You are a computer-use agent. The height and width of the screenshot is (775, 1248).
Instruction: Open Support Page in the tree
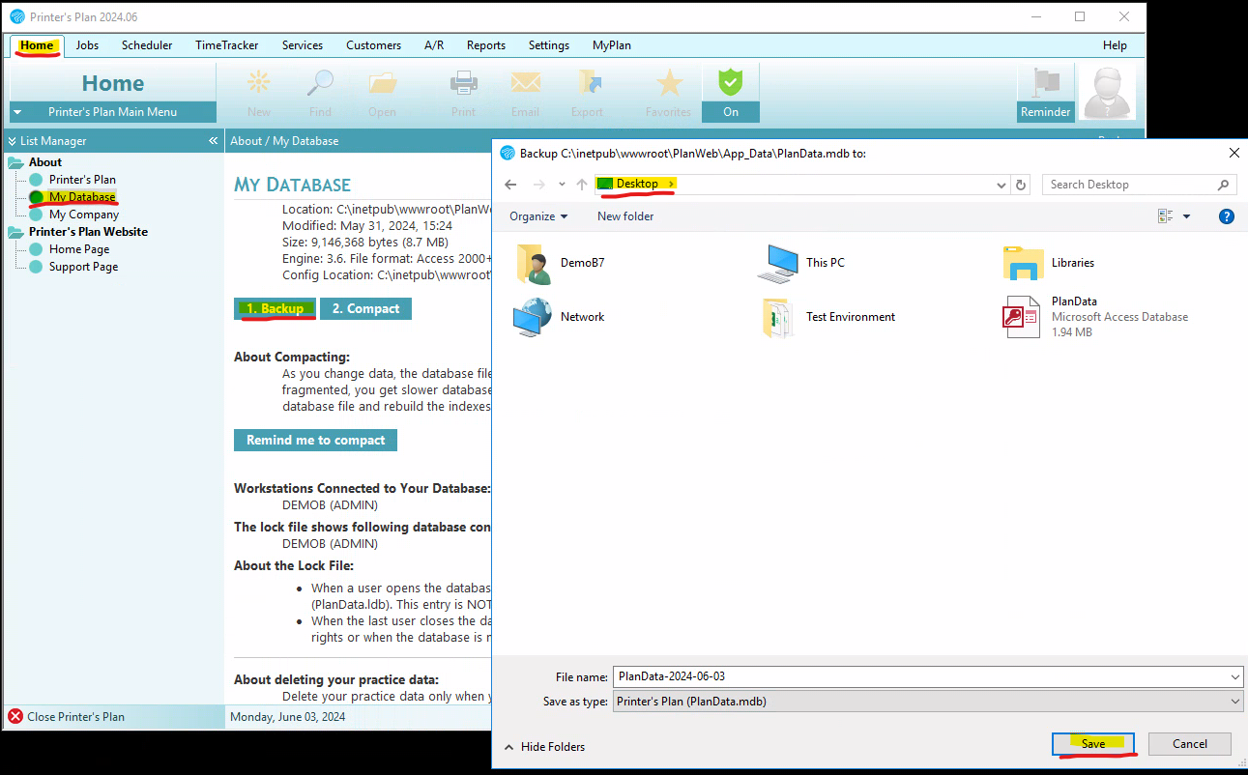tap(83, 267)
